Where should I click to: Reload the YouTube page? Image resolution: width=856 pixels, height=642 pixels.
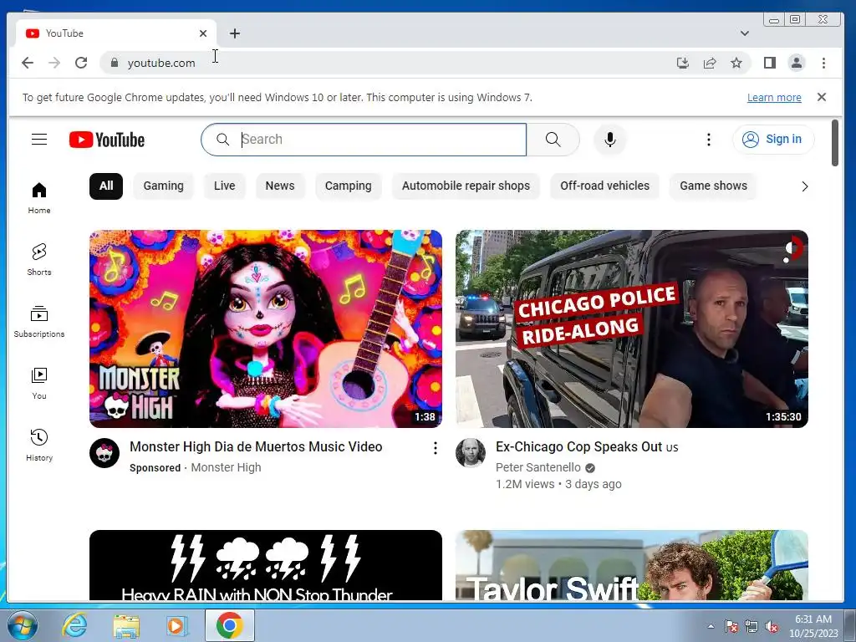81,63
